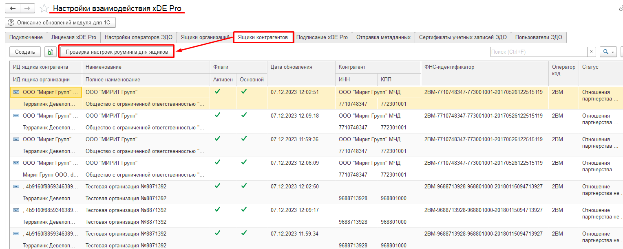
Task: Click record icon in the 11:59:36 row
Action: (x=16, y=140)
